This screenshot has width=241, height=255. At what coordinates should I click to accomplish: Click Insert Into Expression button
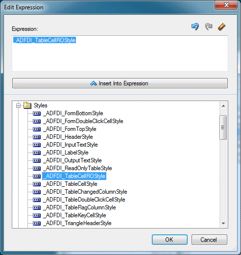pos(120,83)
